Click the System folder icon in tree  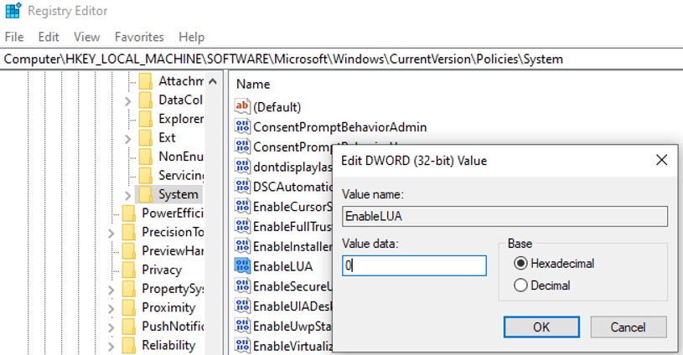pyautogui.click(x=145, y=194)
